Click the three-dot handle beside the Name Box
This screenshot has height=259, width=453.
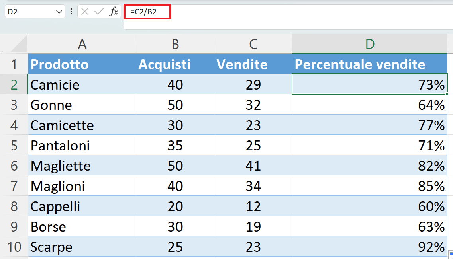[71, 12]
